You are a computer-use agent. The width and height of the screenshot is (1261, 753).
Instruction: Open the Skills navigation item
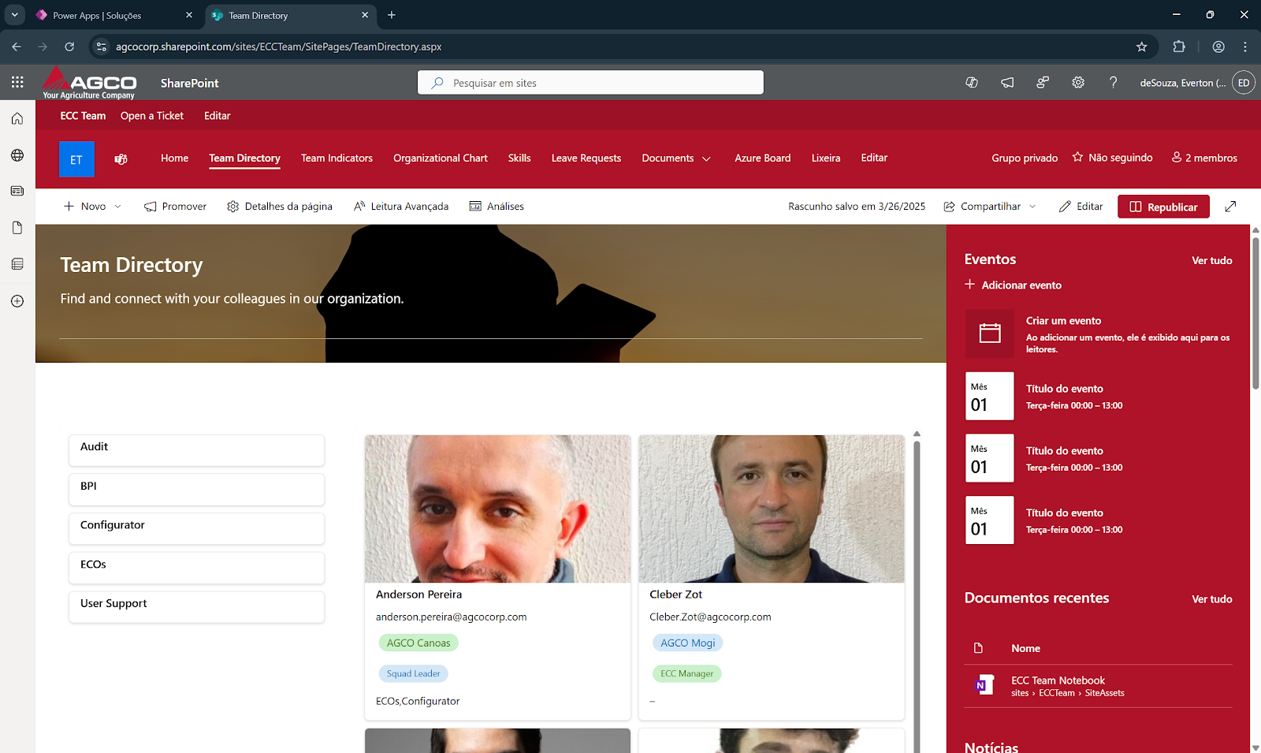(519, 158)
